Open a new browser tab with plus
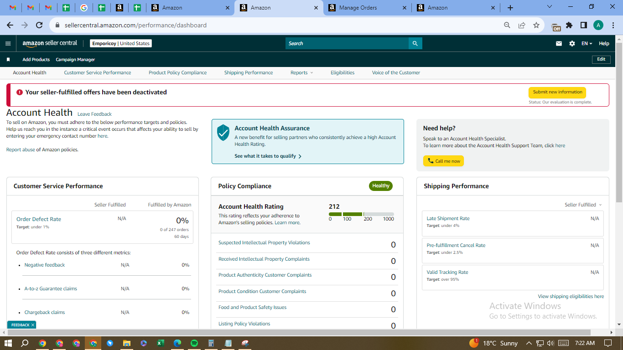Image resolution: width=623 pixels, height=350 pixels. [x=510, y=8]
